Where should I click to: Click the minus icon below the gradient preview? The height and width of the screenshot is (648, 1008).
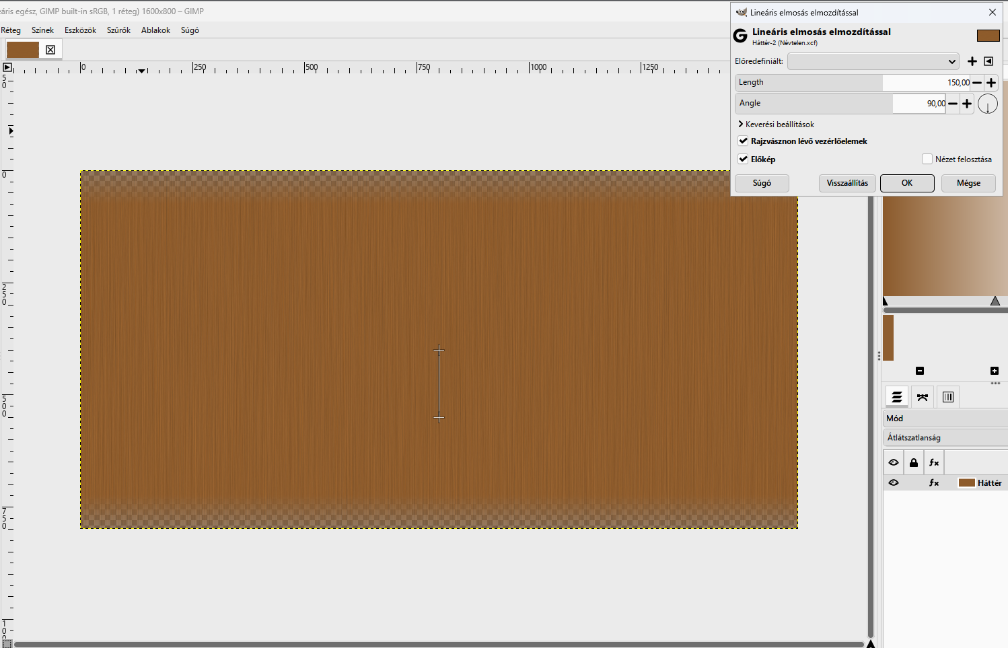(920, 371)
